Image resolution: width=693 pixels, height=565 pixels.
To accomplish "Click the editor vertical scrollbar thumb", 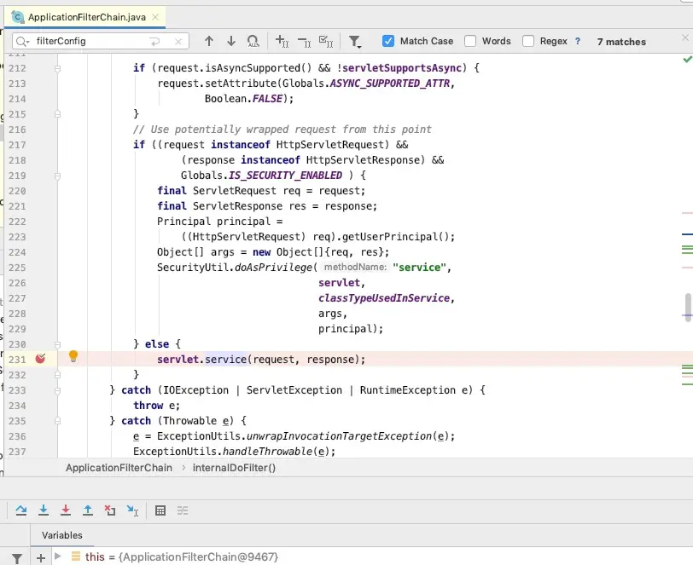I will (x=688, y=307).
